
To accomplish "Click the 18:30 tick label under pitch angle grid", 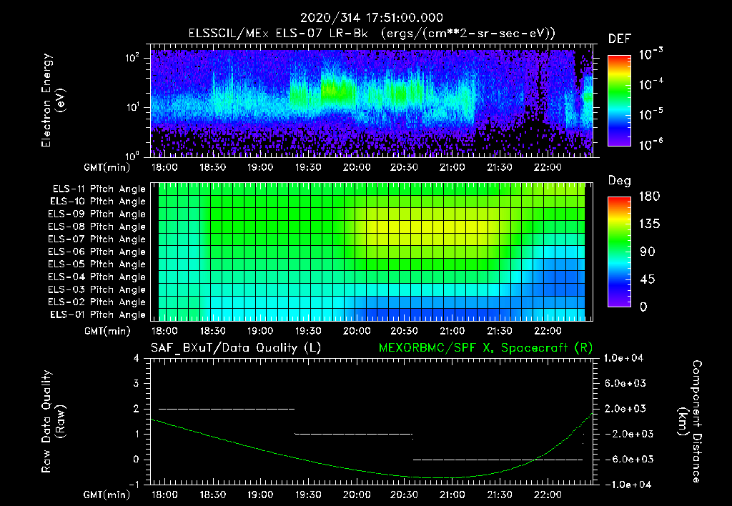I will pos(213,331).
